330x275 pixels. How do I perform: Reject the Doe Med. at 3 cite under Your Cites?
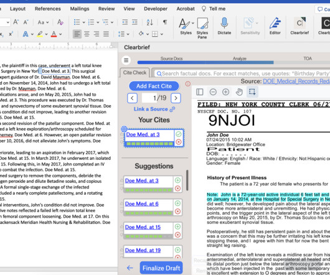point(179,142)
